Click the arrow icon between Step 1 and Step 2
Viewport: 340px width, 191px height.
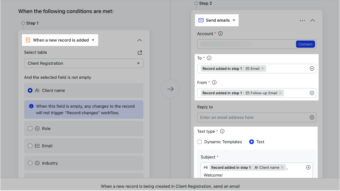170,89
